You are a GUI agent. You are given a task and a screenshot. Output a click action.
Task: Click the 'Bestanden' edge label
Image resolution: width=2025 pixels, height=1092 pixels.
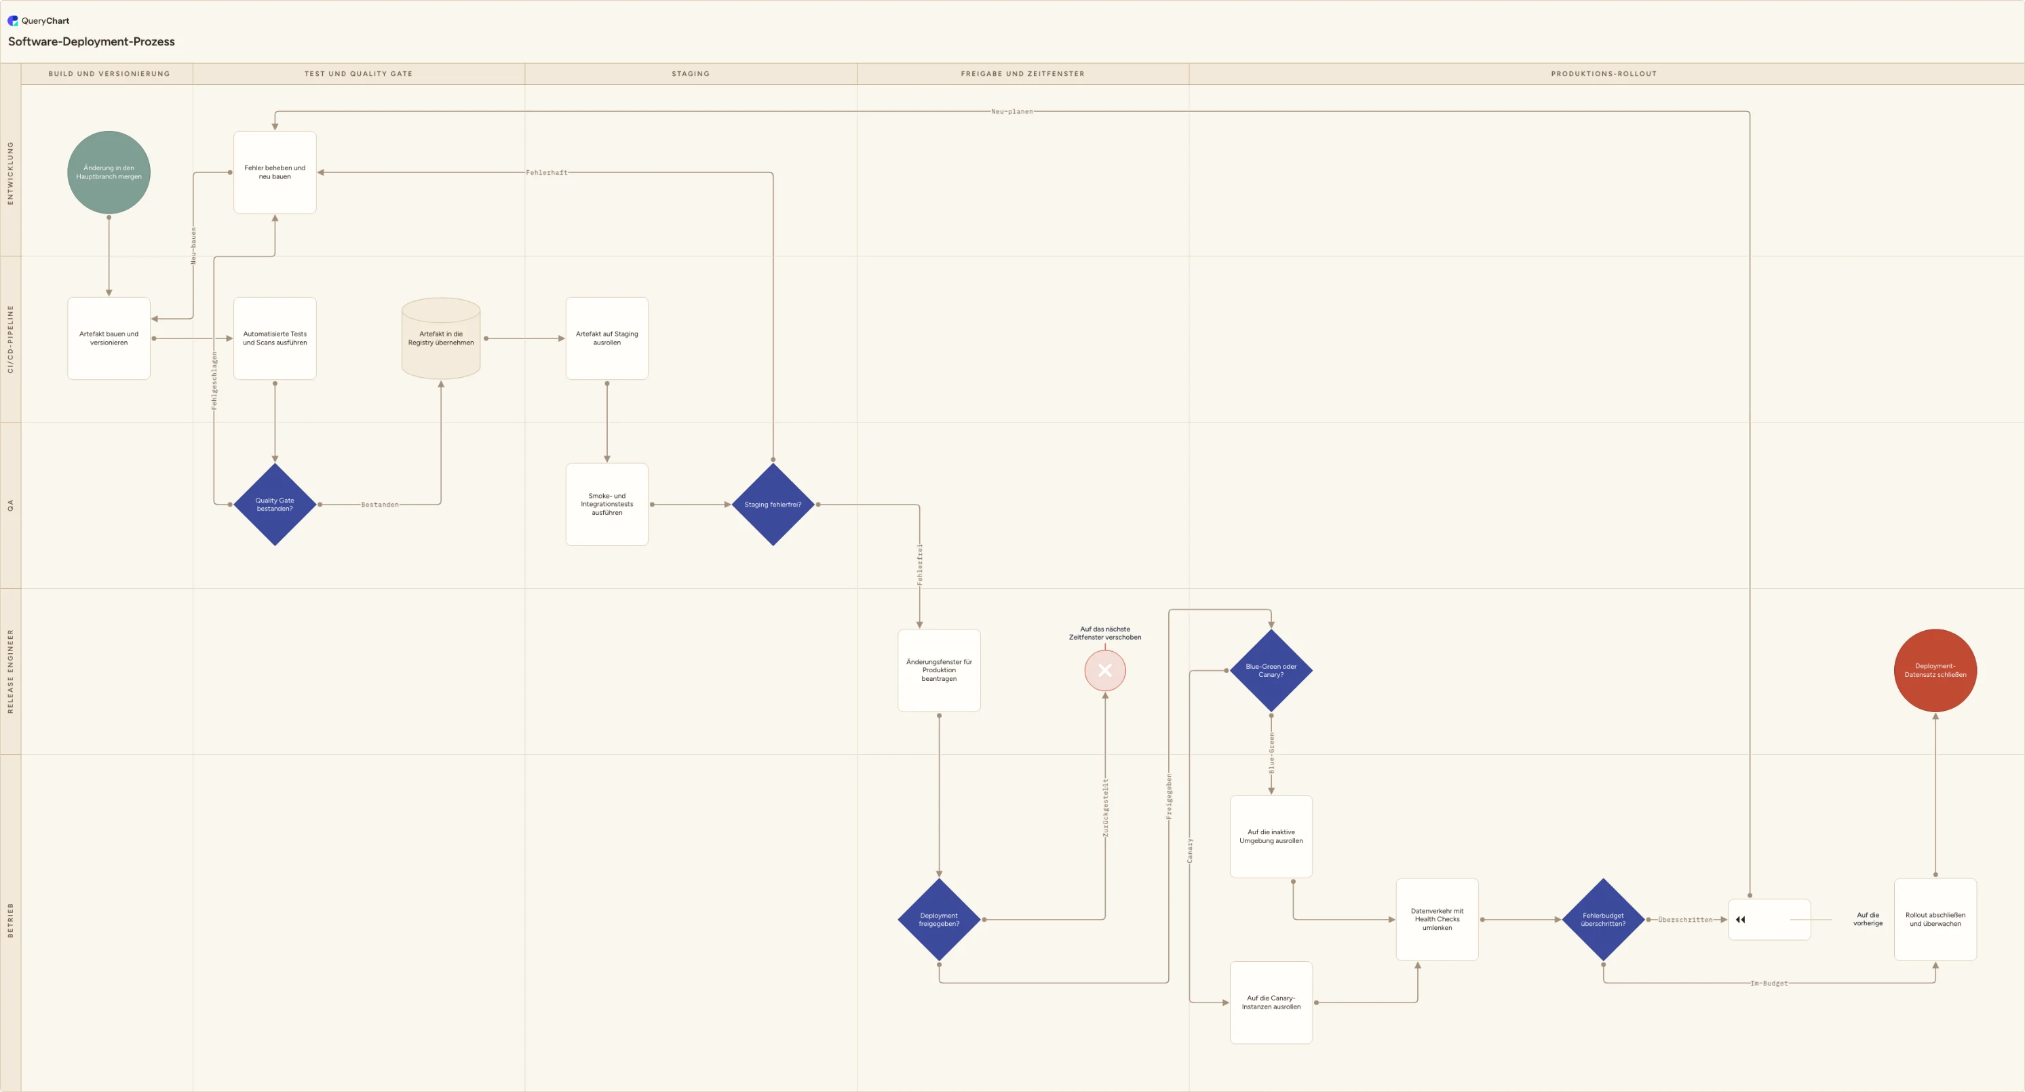click(x=380, y=505)
